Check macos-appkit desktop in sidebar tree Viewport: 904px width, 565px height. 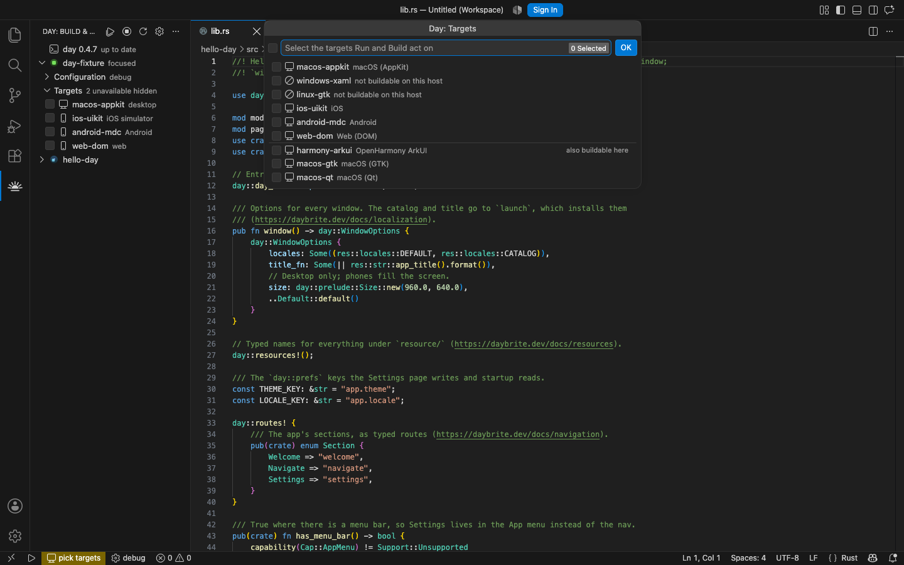tap(50, 104)
